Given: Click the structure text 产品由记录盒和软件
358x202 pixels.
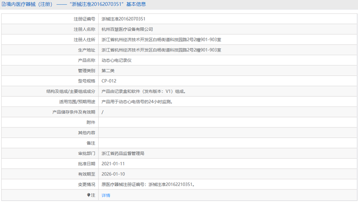Looking at the screenshot, I should click(x=121, y=91).
